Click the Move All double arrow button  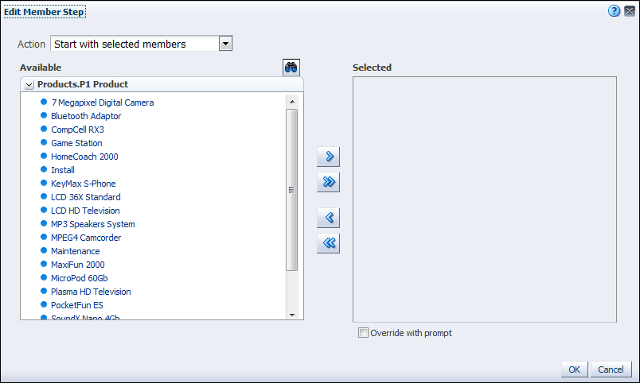point(328,183)
